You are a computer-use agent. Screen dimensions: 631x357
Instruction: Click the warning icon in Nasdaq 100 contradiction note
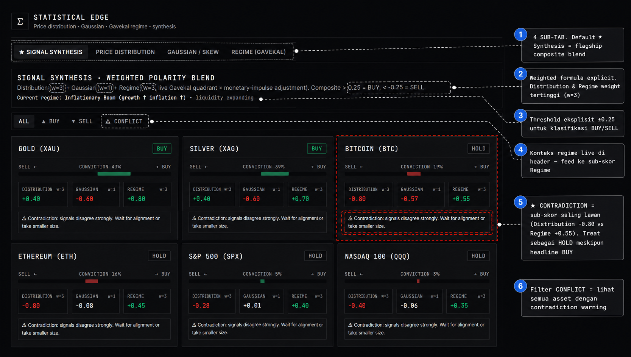pyautogui.click(x=351, y=325)
